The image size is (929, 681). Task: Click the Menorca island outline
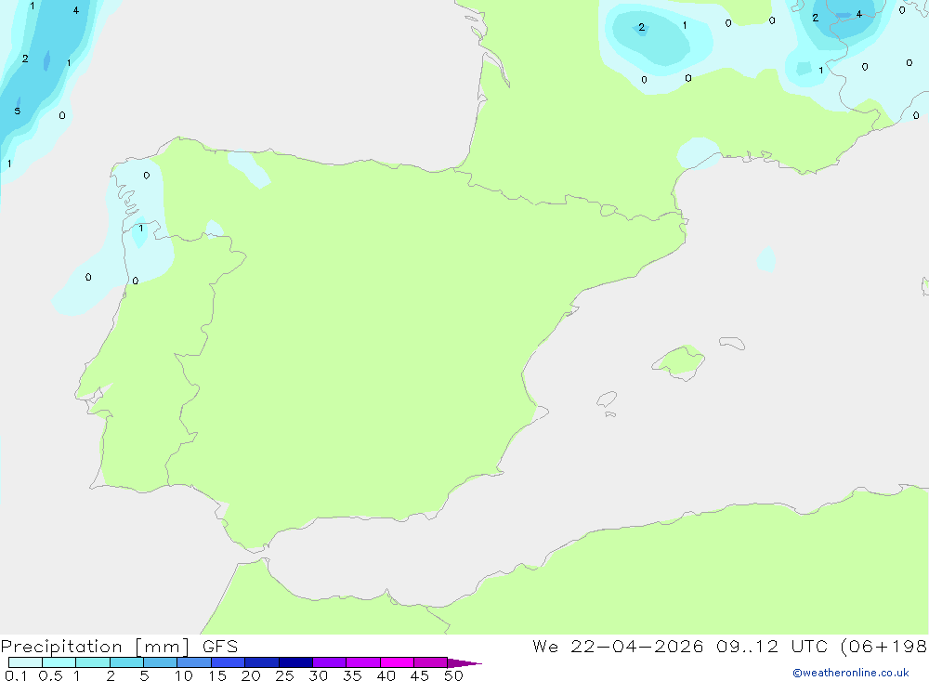(732, 343)
